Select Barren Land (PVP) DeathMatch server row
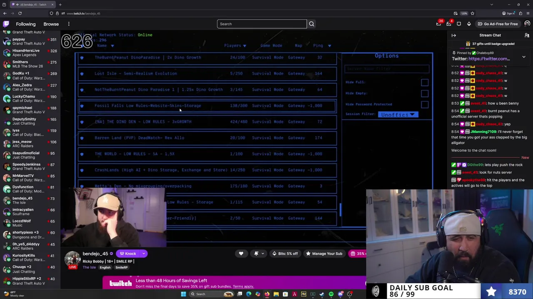This screenshot has width=533, height=299. pyautogui.click(x=207, y=138)
